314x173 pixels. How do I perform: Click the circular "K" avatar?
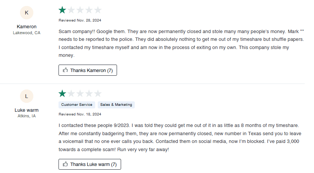pyautogui.click(x=27, y=13)
